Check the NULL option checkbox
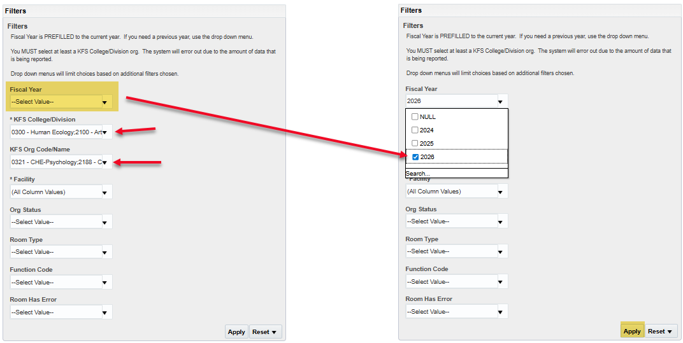Screen dimensions: 683x343 pos(415,117)
